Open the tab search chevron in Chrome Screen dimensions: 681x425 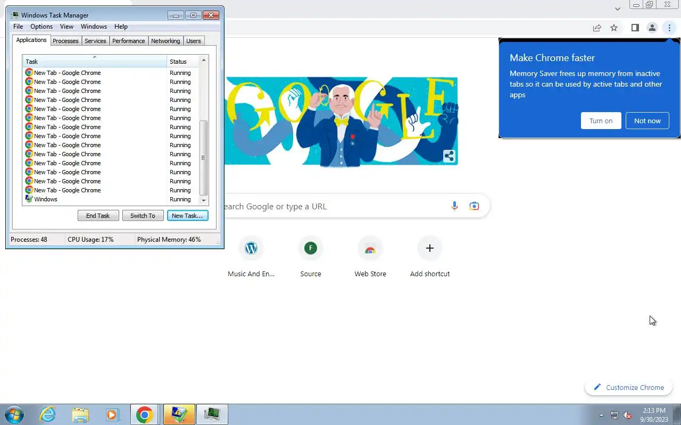[617, 8]
